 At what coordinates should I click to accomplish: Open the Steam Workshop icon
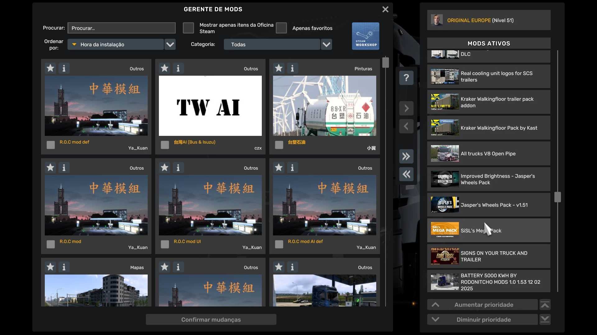[365, 36]
